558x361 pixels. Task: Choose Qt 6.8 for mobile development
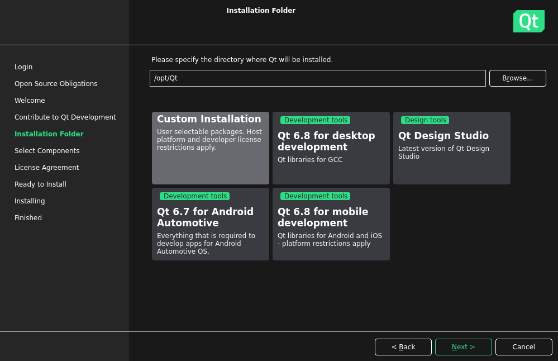click(x=331, y=224)
